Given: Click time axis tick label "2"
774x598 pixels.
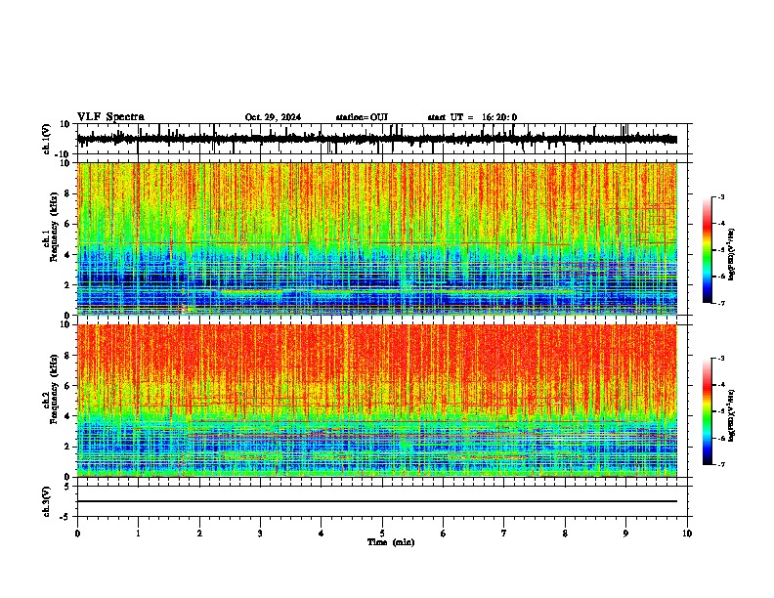Looking at the screenshot, I should click(x=199, y=534).
